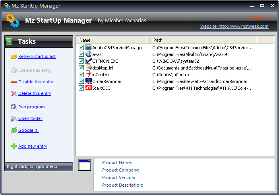
Task: Click the Open folder icon
Action: pos(14,119)
